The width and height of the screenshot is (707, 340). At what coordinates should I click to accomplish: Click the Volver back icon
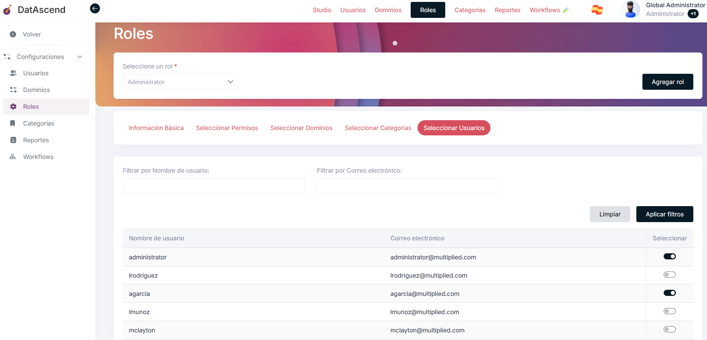pos(13,34)
